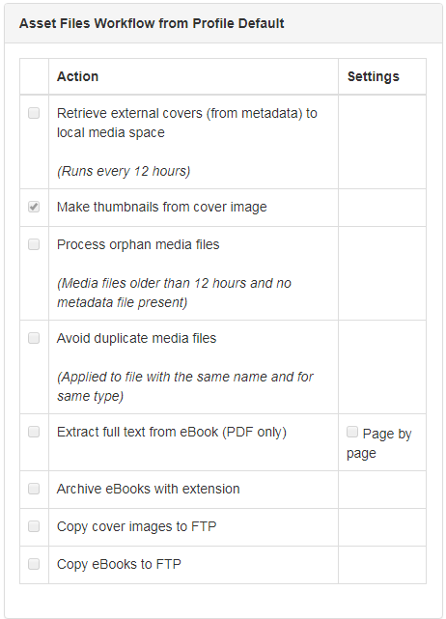Click the 'Process orphan media files' label
This screenshot has width=446, height=619.
click(138, 244)
